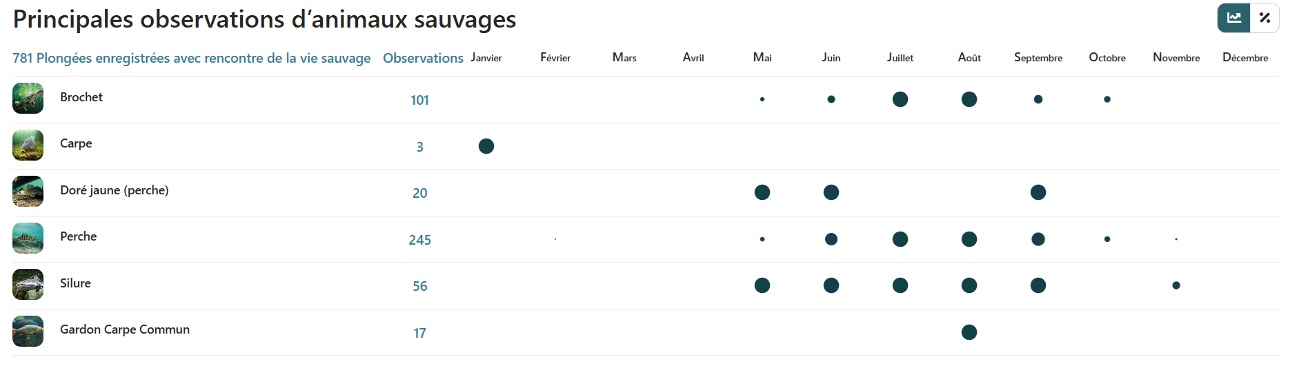The height and width of the screenshot is (366, 1299).
Task: Click the 245 observations count for Perche
Action: (x=419, y=240)
